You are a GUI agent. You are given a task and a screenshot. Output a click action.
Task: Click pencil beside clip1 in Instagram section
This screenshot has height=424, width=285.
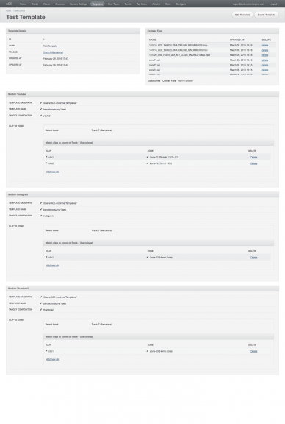[x=46, y=257]
